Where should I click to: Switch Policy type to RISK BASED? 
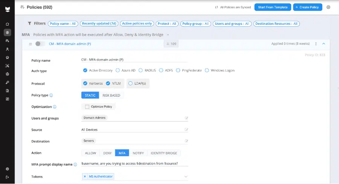pos(111,95)
